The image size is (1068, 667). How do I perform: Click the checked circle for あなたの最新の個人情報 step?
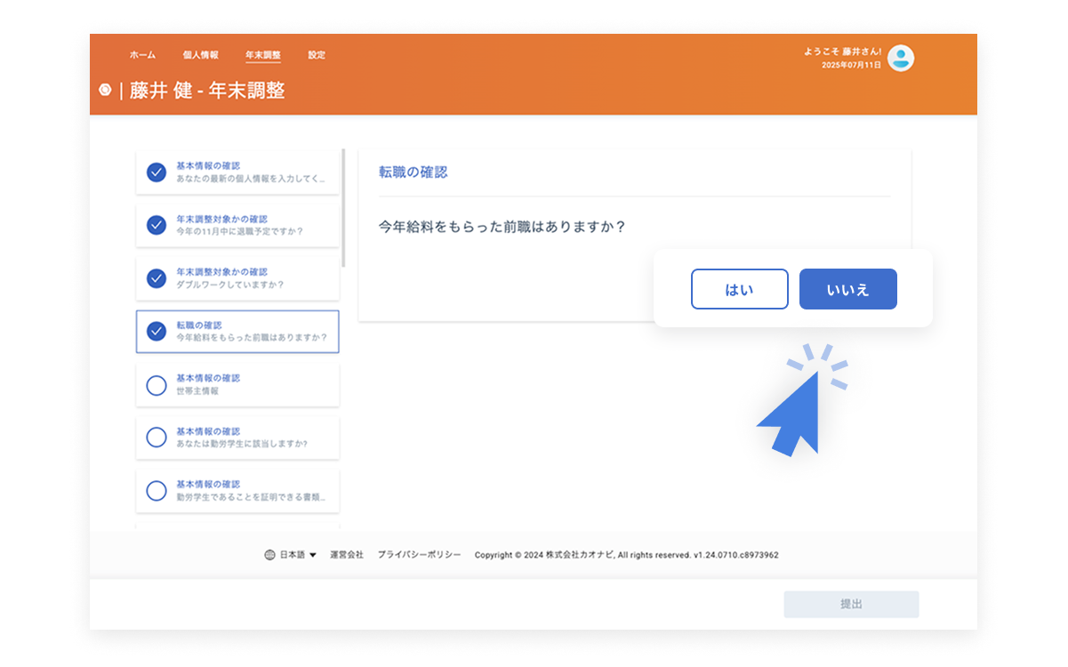click(157, 172)
